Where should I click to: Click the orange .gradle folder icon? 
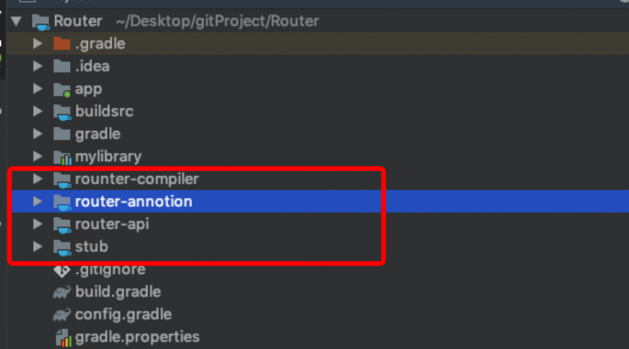(62, 44)
